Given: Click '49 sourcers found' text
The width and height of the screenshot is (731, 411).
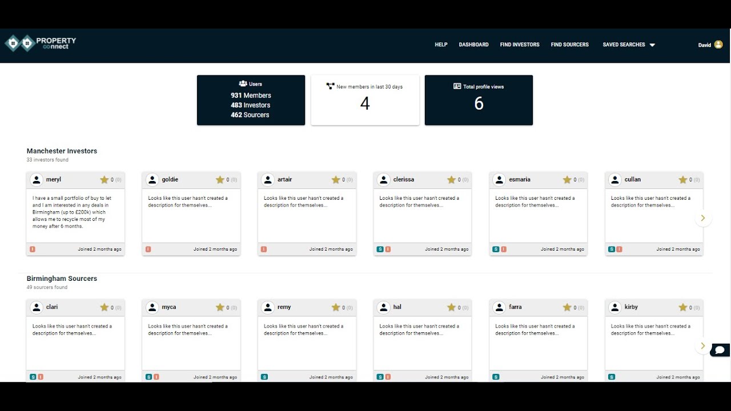Looking at the screenshot, I should coord(47,288).
